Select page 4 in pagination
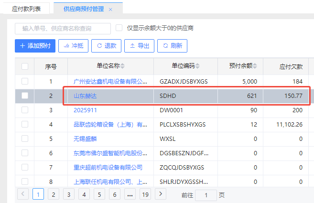The width and height of the screenshot is (314, 203). 84,194
